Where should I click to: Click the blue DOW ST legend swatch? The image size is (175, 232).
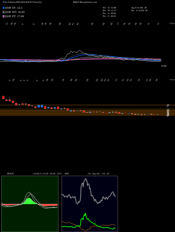click(x=4, y=8)
